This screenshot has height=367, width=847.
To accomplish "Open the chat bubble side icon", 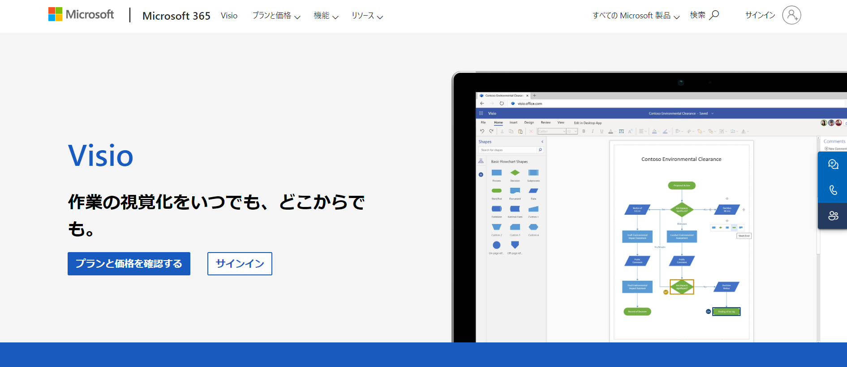I will tap(833, 165).
